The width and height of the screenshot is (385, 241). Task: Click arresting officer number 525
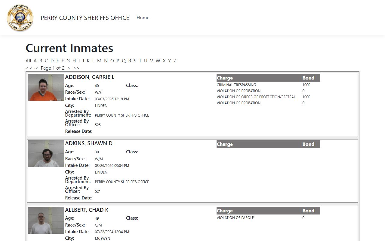(98, 125)
